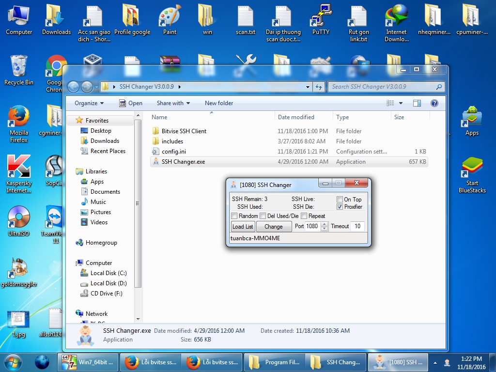Click the navigation pane scrollbar
Image resolution: width=496 pixels, height=372 pixels.
coord(138,203)
